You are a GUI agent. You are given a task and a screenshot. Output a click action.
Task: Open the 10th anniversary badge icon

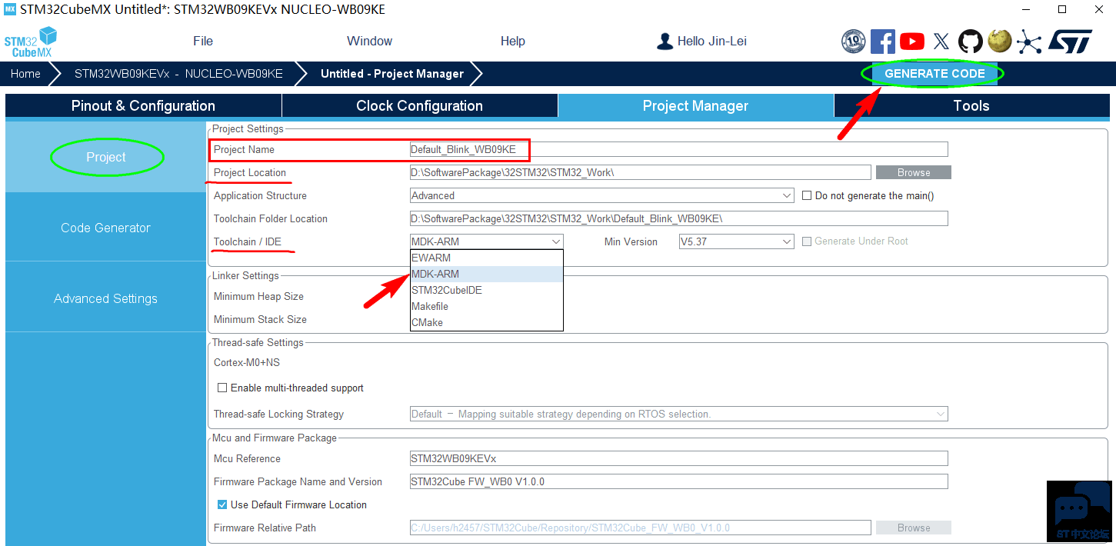tap(854, 42)
